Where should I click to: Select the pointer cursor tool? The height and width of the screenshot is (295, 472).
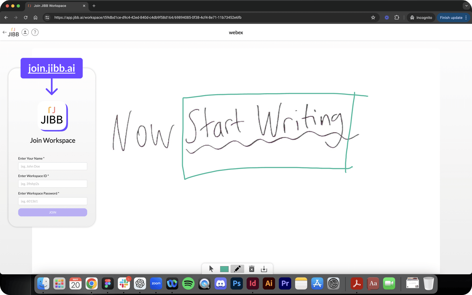211,269
